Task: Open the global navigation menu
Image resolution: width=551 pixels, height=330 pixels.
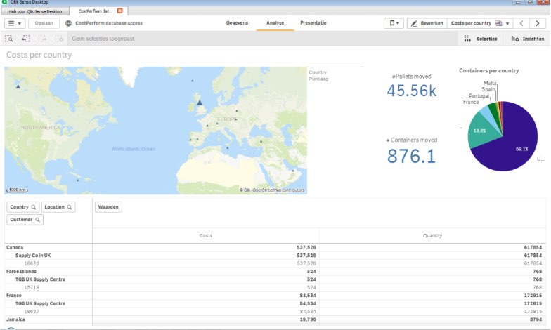Action: tap(14, 23)
